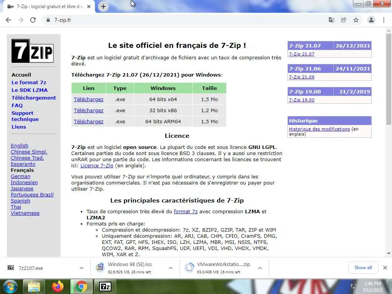Switch site language to Chinese Trad.
The height and width of the screenshot is (294, 392).
tap(27, 158)
